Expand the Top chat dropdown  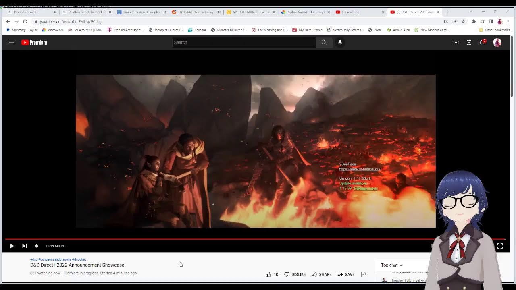coord(392,265)
